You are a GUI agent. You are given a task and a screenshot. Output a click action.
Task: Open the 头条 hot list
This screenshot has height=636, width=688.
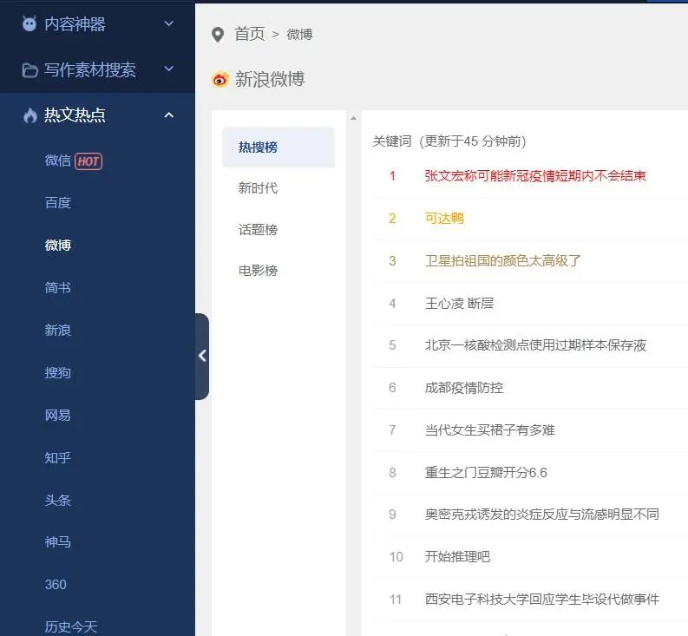pyautogui.click(x=58, y=500)
